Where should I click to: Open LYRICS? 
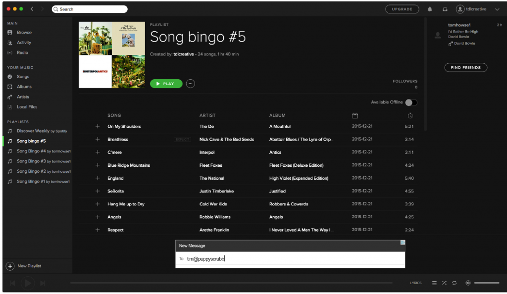pyautogui.click(x=416, y=283)
